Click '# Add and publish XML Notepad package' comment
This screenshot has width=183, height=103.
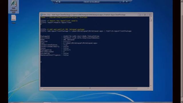click(66, 29)
